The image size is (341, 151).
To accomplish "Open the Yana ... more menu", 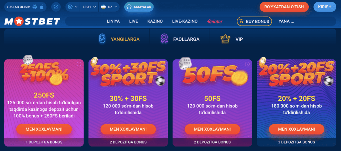I will tap(286, 22).
